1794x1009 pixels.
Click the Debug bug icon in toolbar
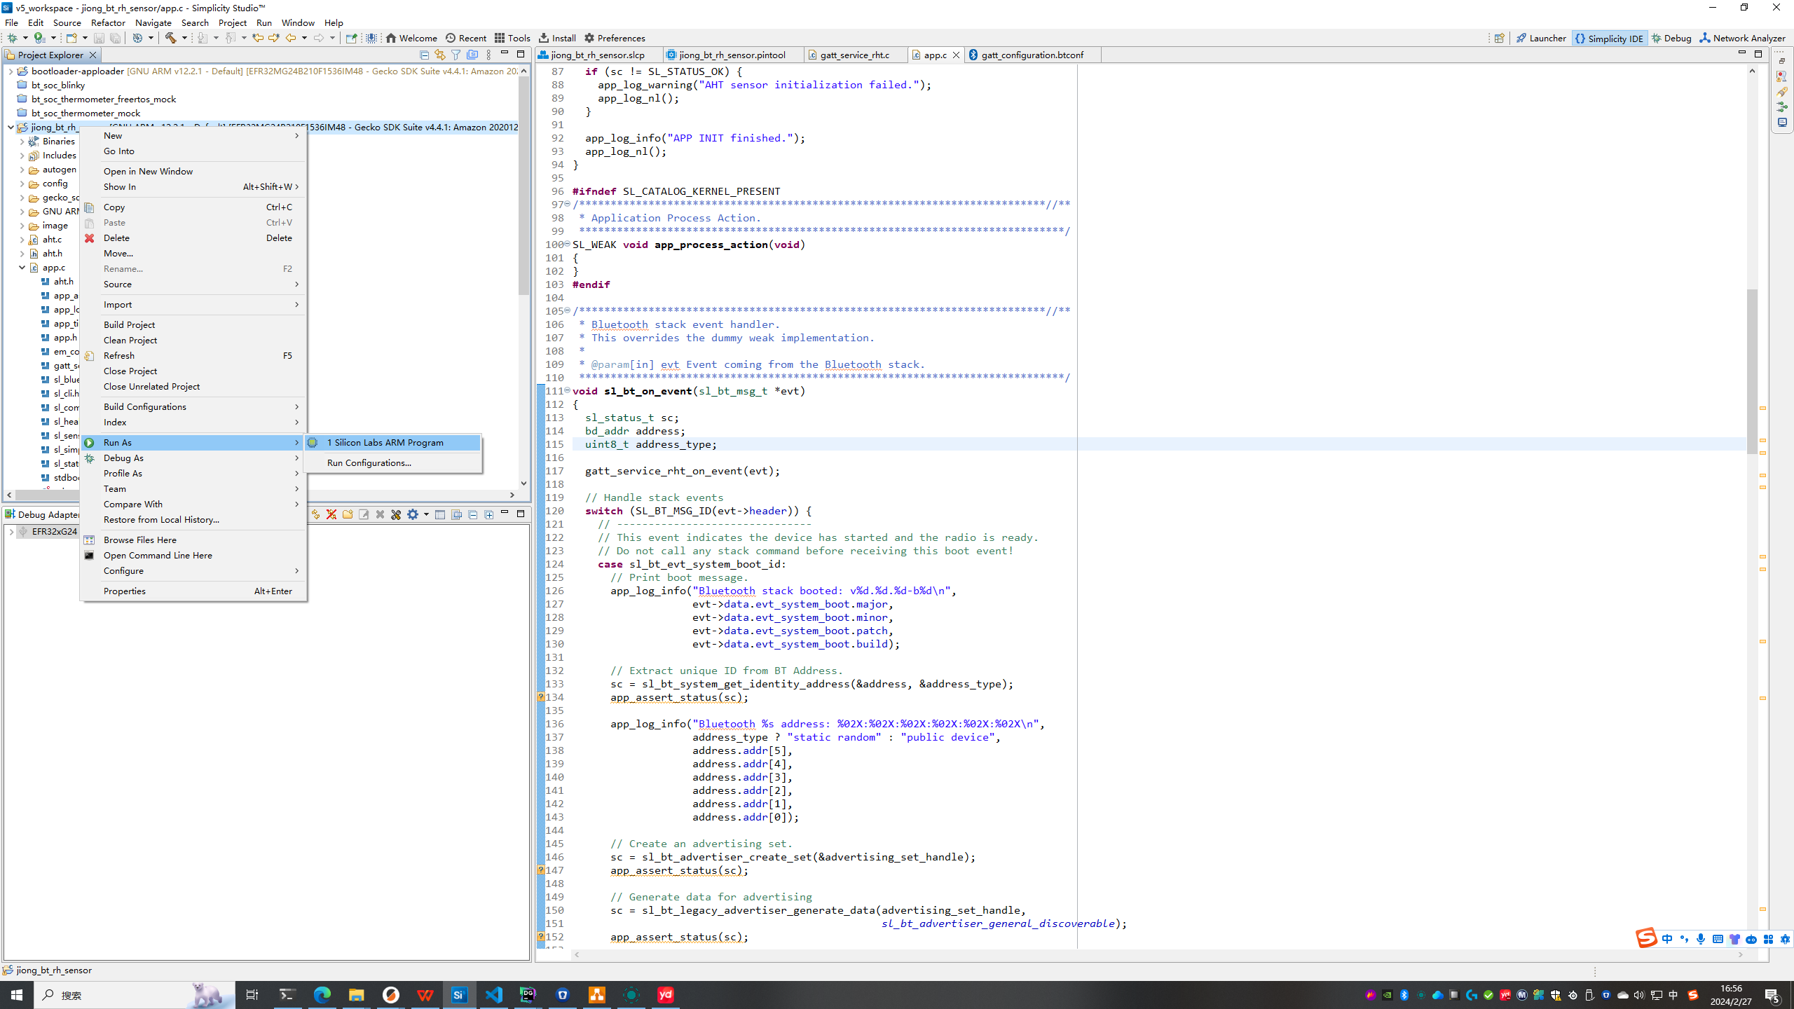(12, 38)
